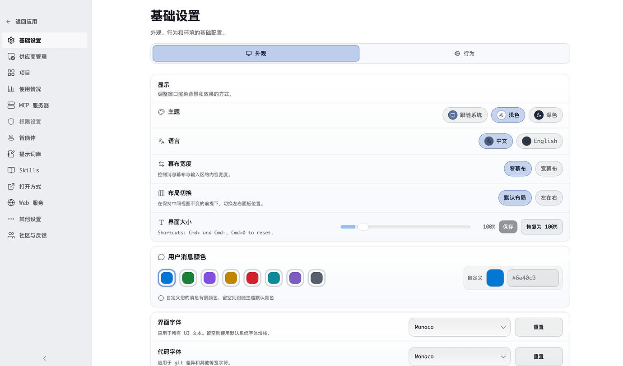Pick the red message color swatch
Image resolution: width=623 pixels, height=366 pixels.
pyautogui.click(x=252, y=278)
